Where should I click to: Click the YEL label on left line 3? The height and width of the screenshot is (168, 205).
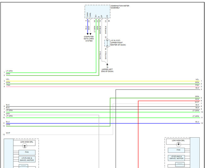[x=8, y=79]
